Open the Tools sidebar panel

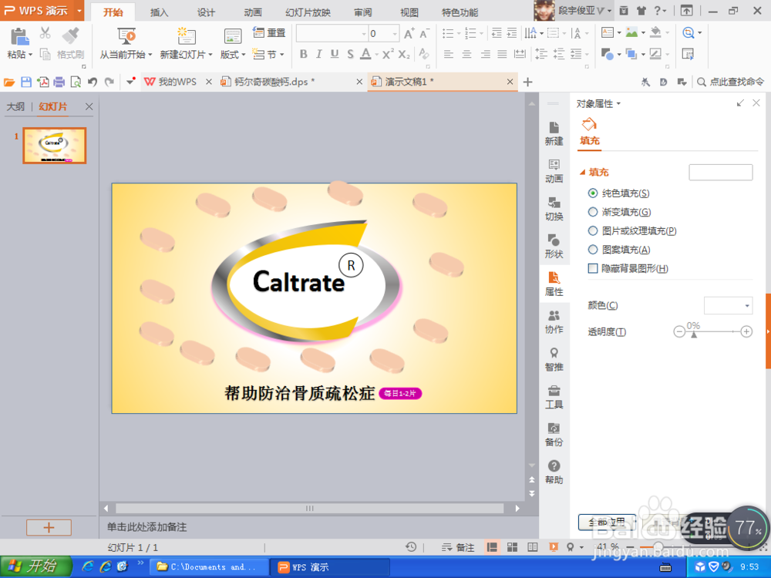point(554,397)
